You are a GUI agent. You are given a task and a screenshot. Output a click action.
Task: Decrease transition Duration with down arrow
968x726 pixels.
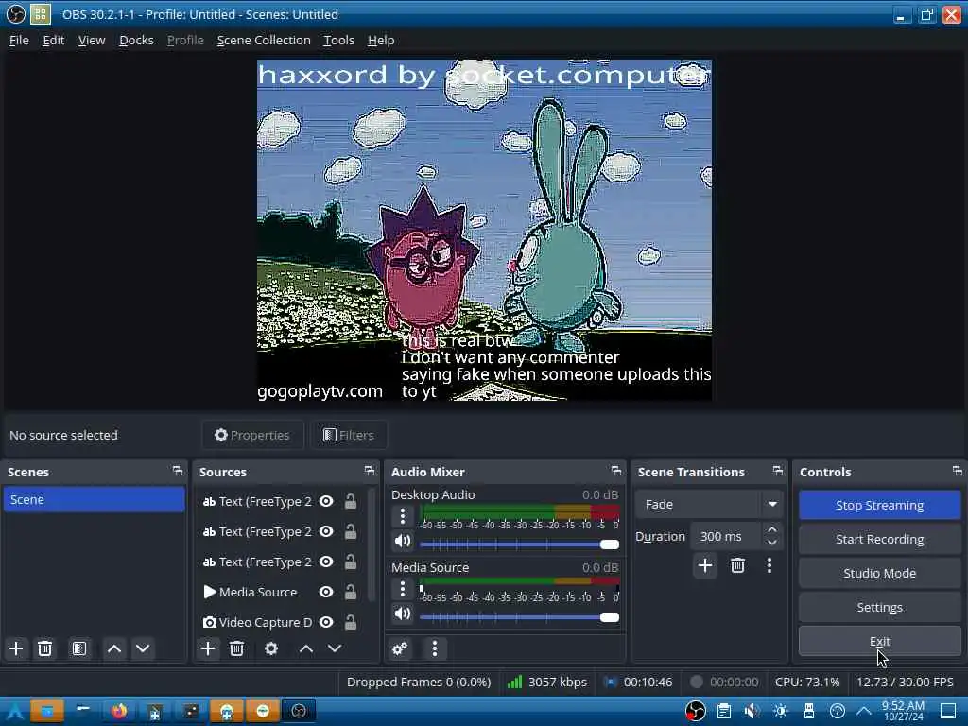[771, 544]
